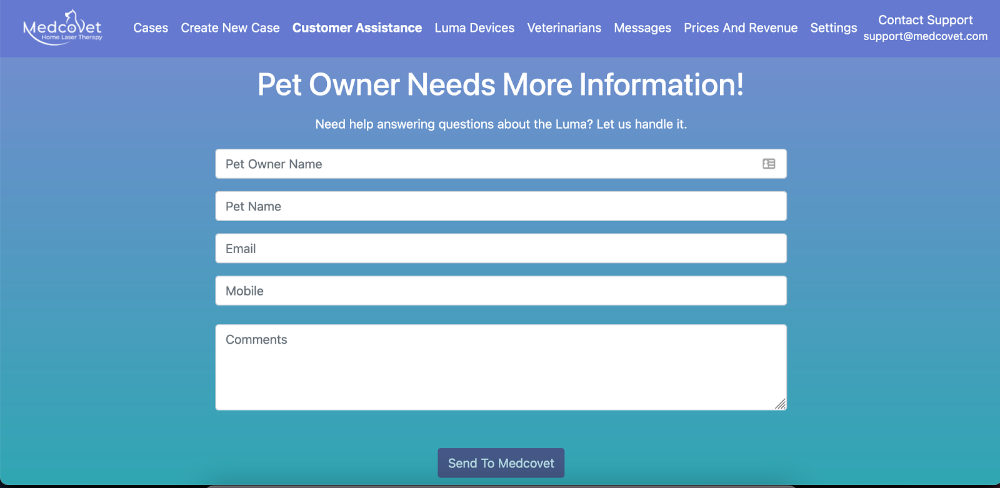Viewport: 1000px width, 488px height.
Task: Click the support@medcovet.com email link
Action: pyautogui.click(x=925, y=36)
